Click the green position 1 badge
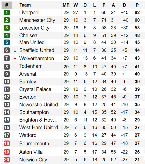 pyautogui.click(x=7, y=12)
